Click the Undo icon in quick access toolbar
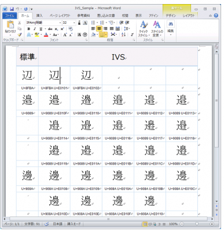This screenshot has height=231, width=224. pyautogui.click(x=17, y=9)
